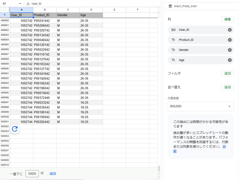Image resolution: width=239 pixels, height=180 pixels.
Task: Click cell P00134342
Action: (x=45, y=35)
